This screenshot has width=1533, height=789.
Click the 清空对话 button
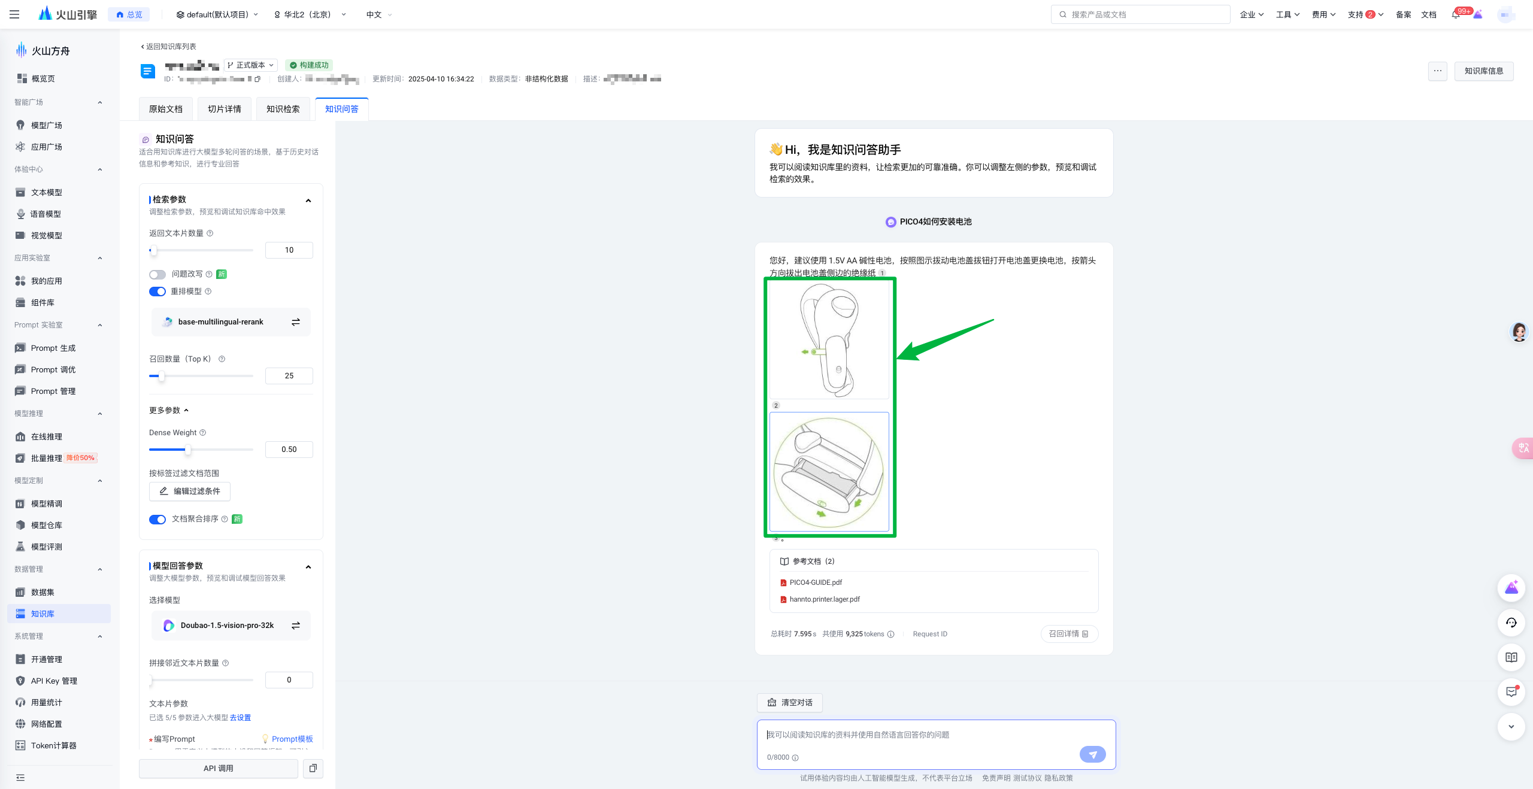tap(790, 703)
